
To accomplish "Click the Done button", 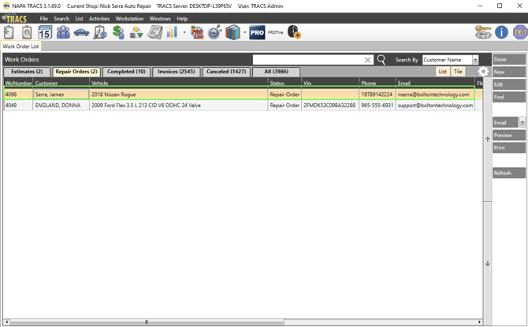I will click(x=508, y=60).
